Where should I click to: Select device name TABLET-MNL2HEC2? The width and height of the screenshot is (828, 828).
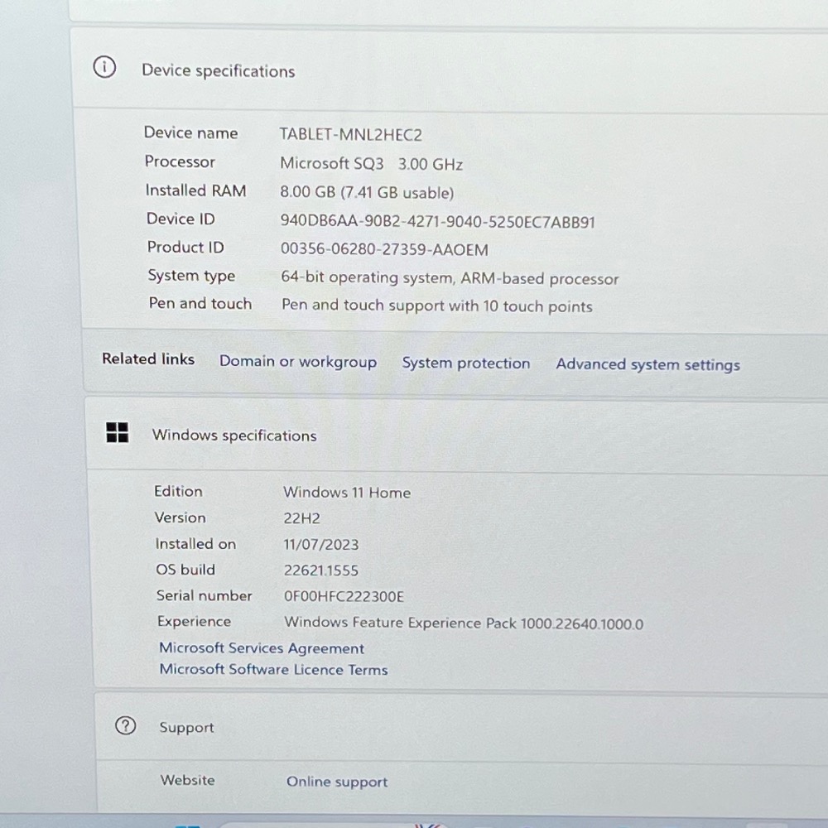point(350,135)
